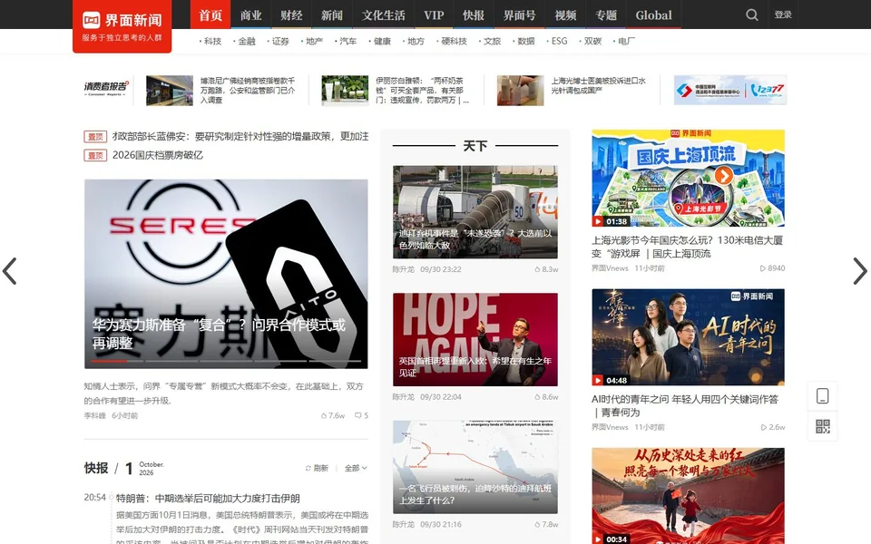This screenshot has height=544, width=871.
Task: Open the 电厂 subcategory link
Action: [x=625, y=41]
